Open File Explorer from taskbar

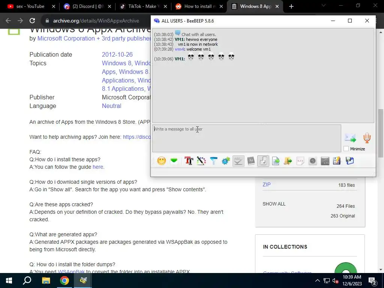tap(46, 280)
